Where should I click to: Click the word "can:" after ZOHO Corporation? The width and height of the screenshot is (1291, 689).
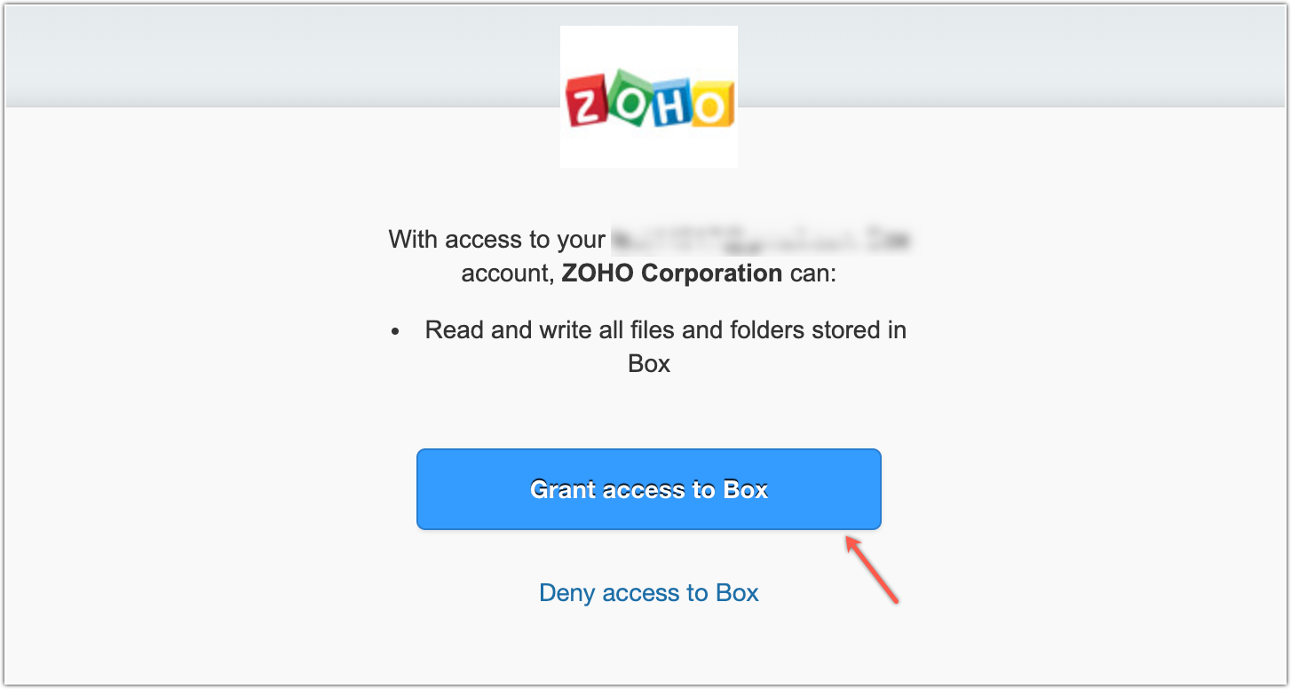812,273
